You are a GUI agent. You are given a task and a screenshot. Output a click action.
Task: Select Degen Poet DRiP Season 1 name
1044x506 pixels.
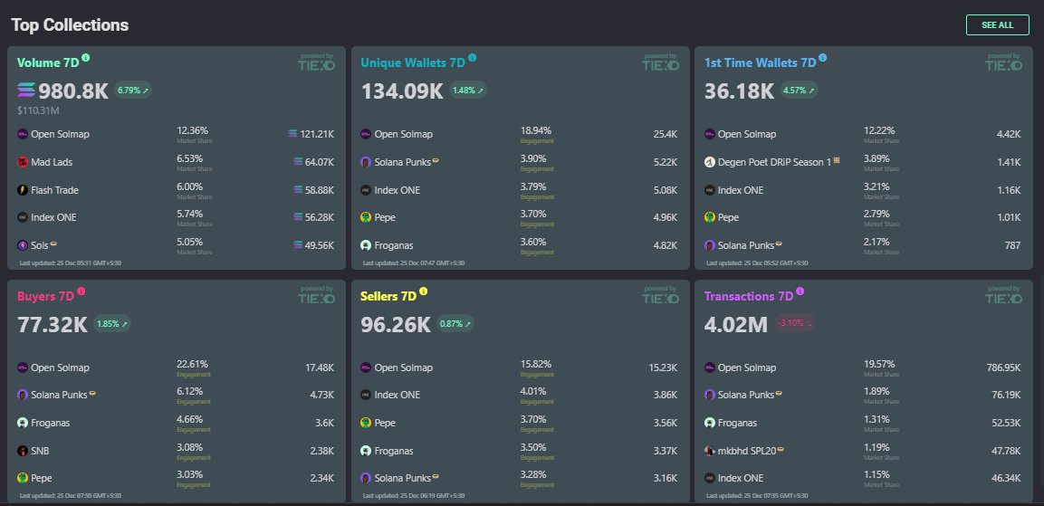(774, 162)
